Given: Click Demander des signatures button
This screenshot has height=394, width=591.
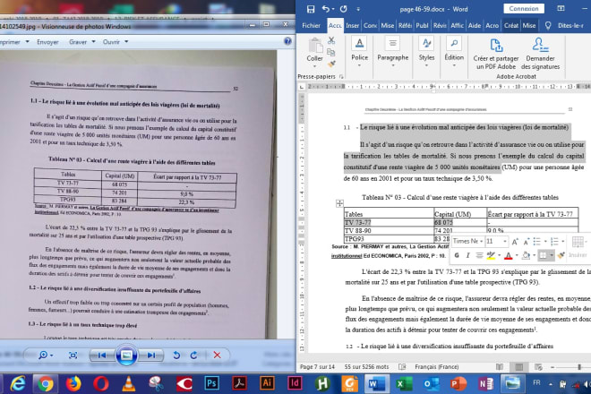Looking at the screenshot, I should (x=540, y=54).
